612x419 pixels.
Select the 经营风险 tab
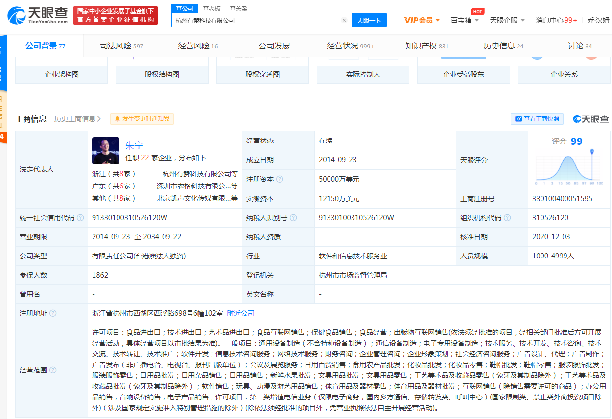[198, 46]
